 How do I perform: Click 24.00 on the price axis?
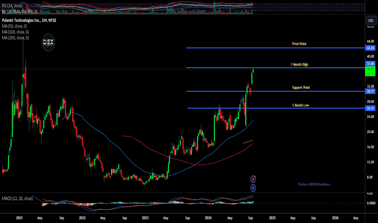coord(370,117)
